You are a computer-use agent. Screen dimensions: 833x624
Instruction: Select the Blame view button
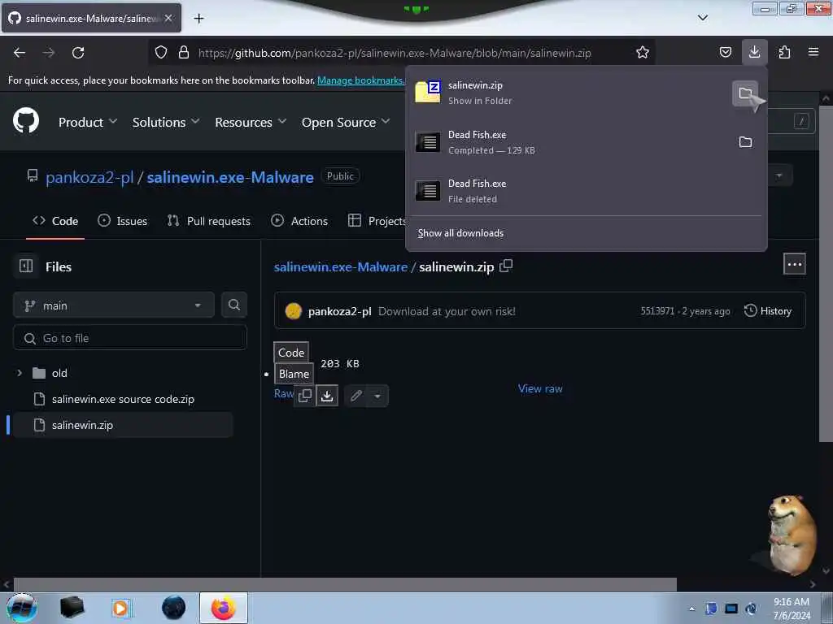click(294, 374)
